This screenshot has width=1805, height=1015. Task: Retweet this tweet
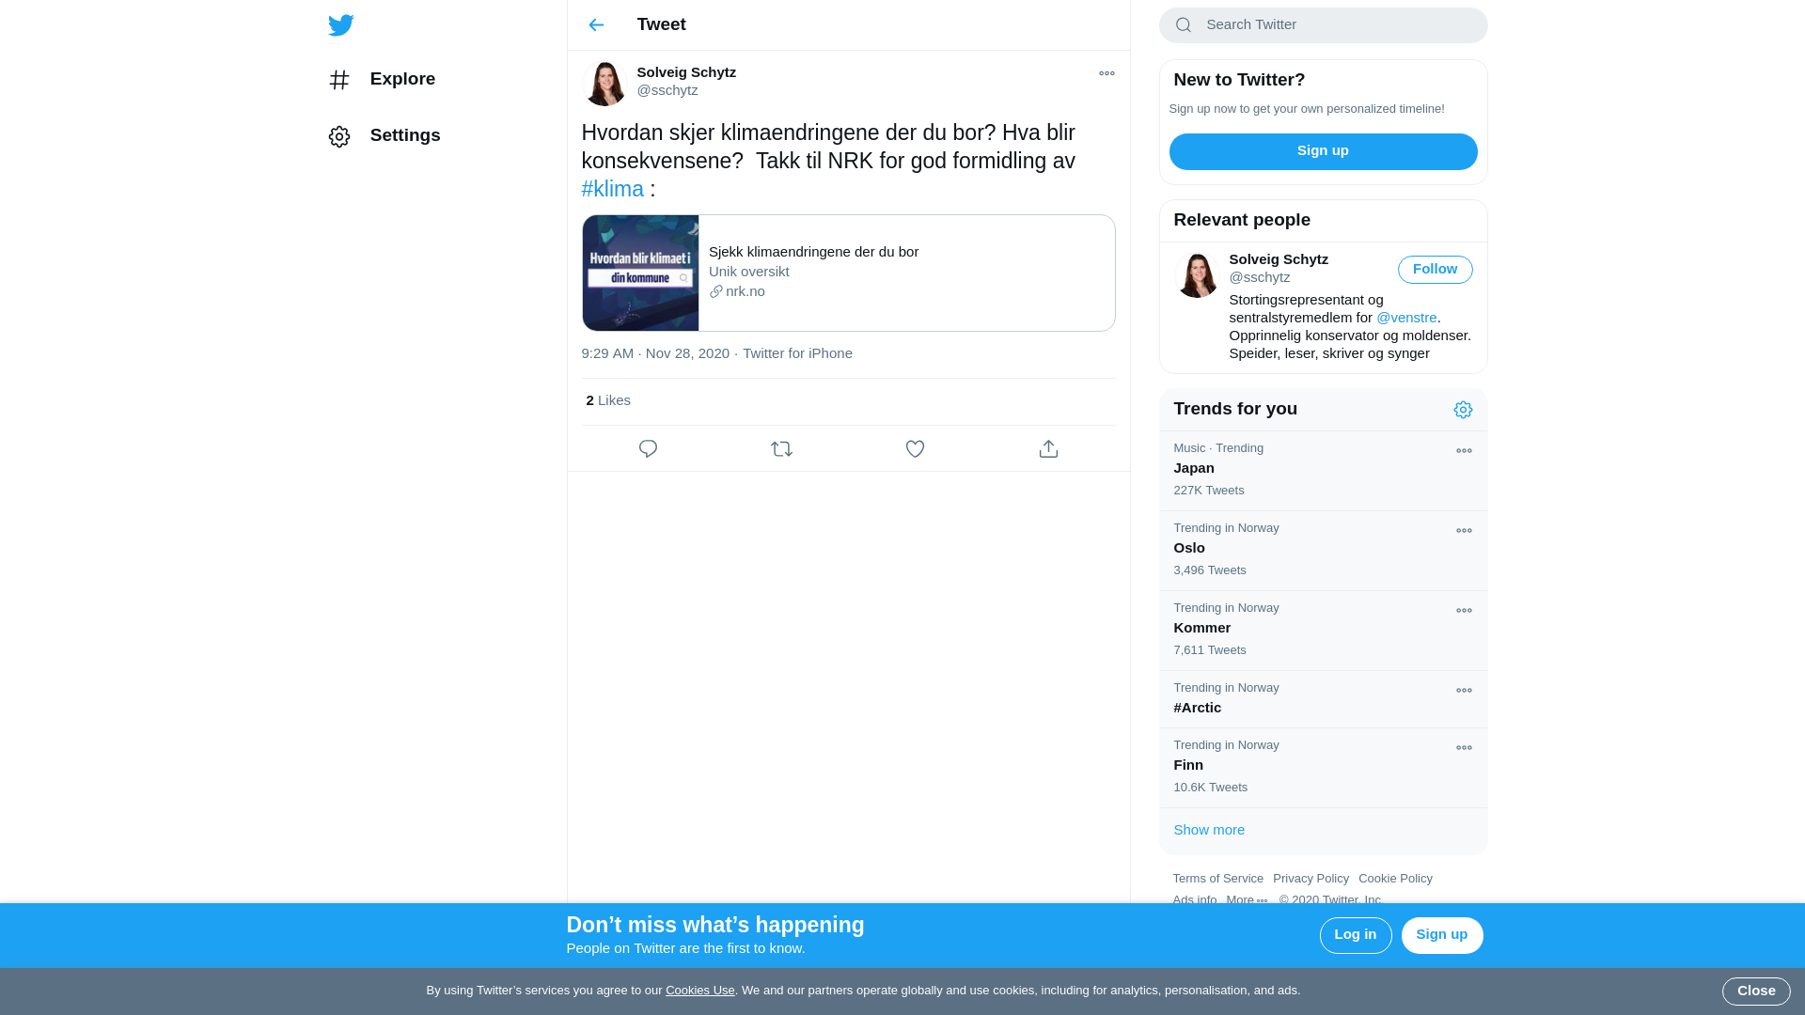click(x=781, y=449)
